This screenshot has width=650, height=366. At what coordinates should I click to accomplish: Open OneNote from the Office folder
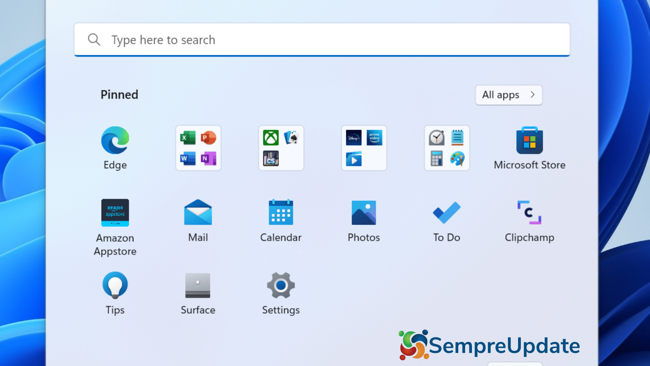point(208,158)
